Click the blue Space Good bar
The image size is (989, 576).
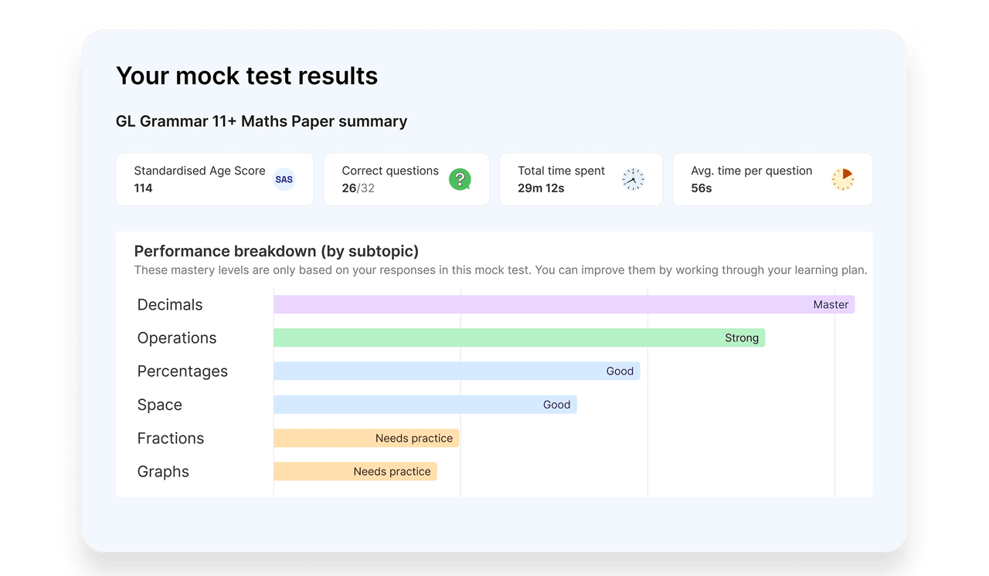tap(425, 405)
